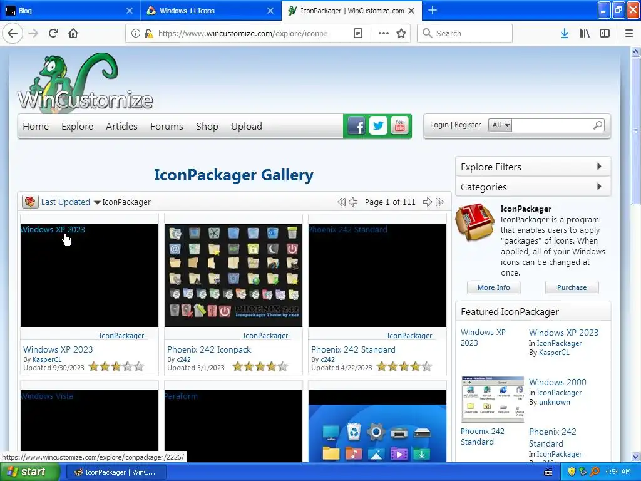Rate Phoenix 242 Standard with its stars

click(404, 366)
